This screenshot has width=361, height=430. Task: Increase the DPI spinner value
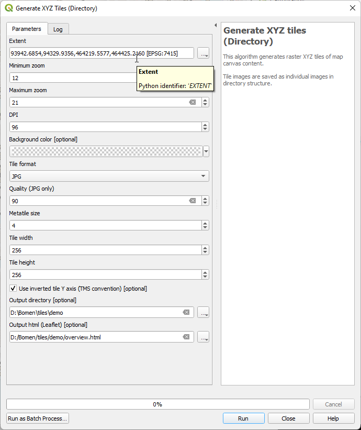[205, 125]
